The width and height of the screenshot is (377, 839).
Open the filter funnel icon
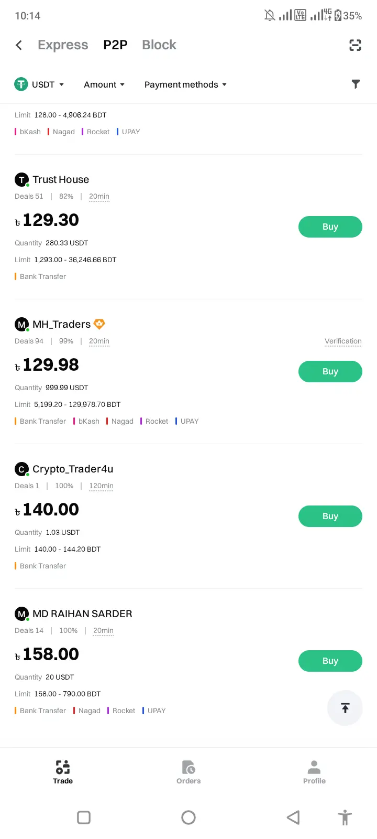(356, 84)
